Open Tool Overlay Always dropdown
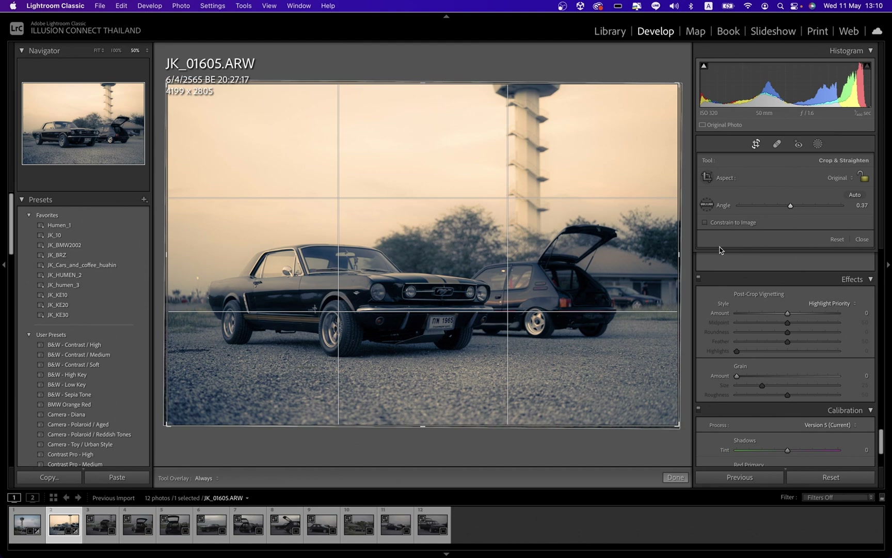The image size is (892, 558). [206, 478]
